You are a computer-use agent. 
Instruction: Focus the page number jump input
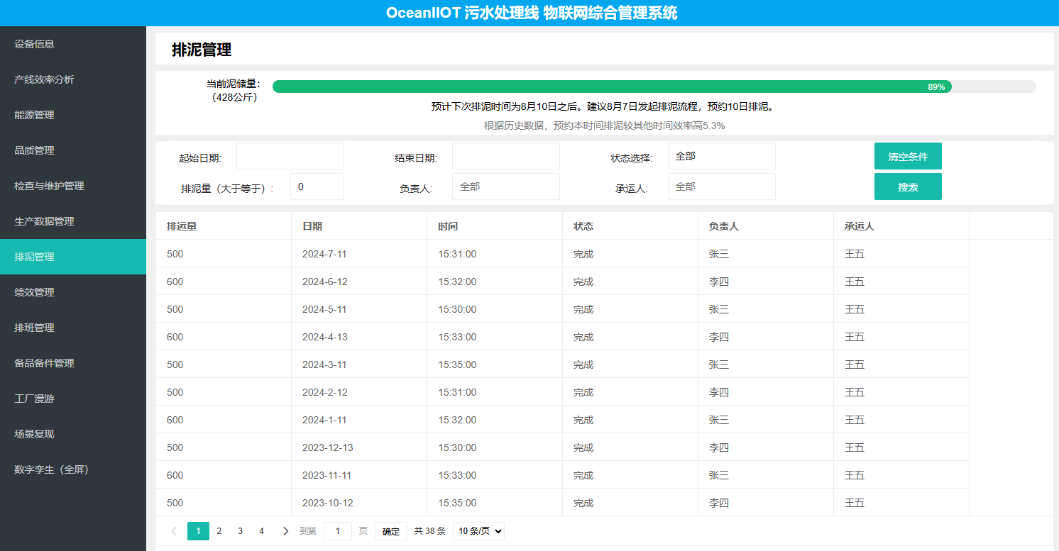click(x=338, y=531)
